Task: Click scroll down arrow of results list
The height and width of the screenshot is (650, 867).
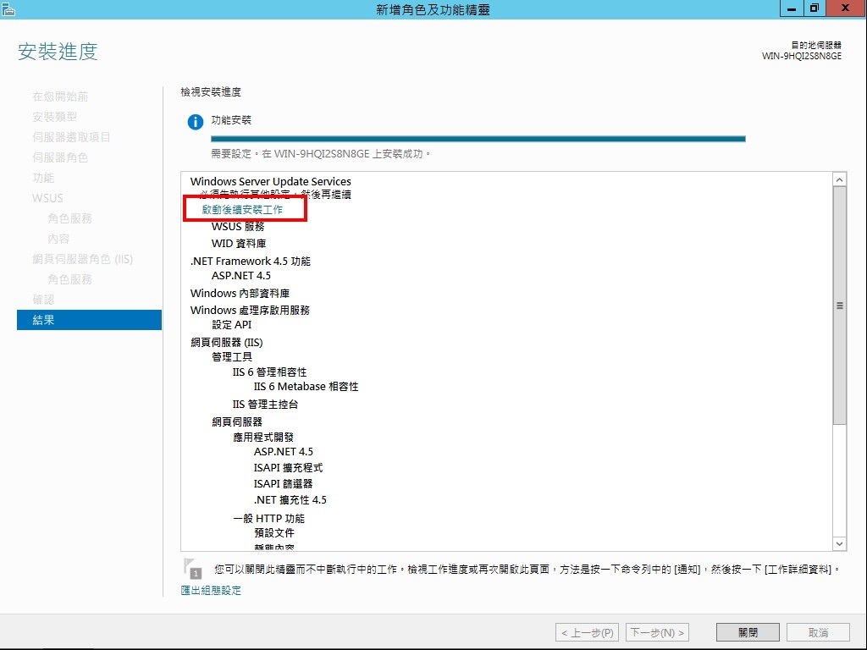Action: point(839,543)
